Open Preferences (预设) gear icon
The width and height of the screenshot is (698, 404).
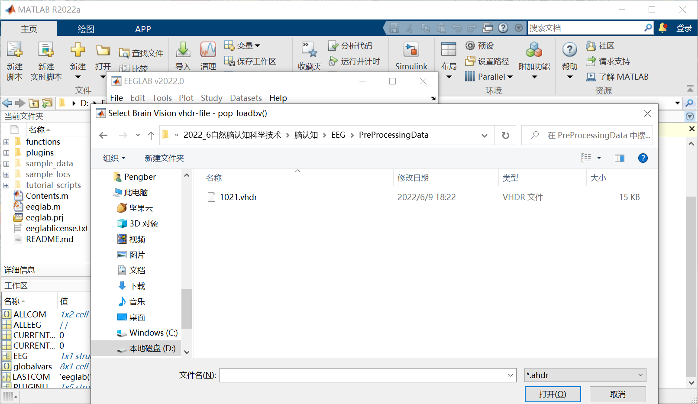point(470,45)
